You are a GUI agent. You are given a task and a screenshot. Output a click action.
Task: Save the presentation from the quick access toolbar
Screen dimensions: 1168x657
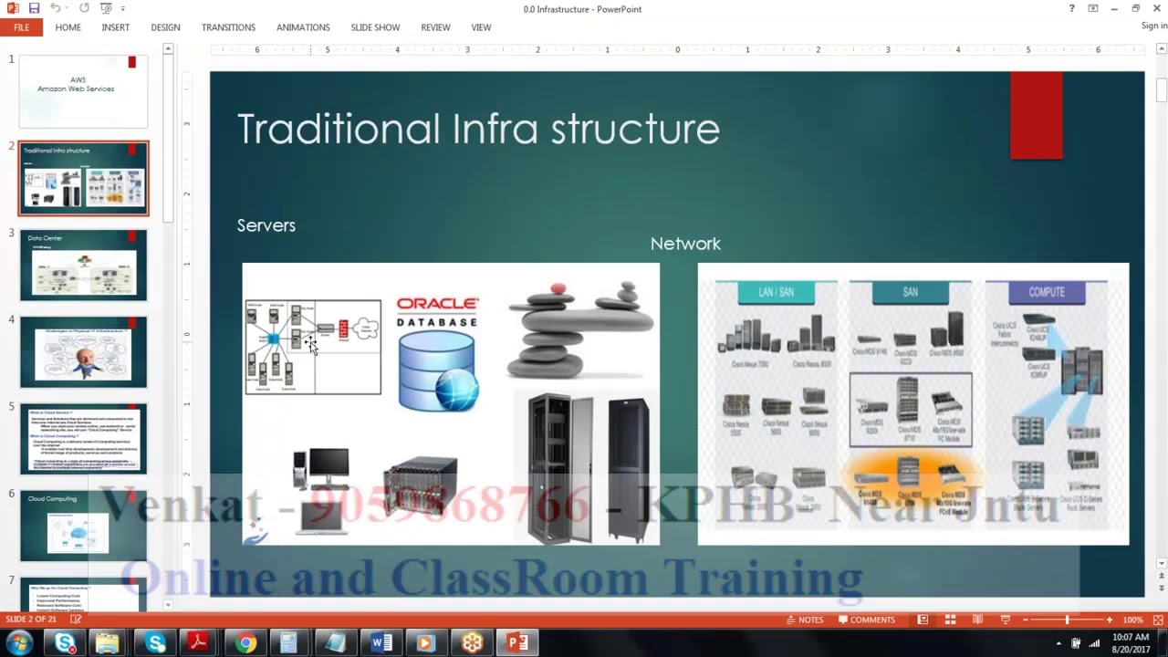pos(34,8)
